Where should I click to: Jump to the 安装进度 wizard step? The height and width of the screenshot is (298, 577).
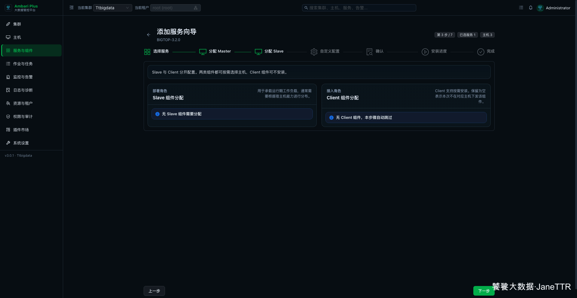434,52
